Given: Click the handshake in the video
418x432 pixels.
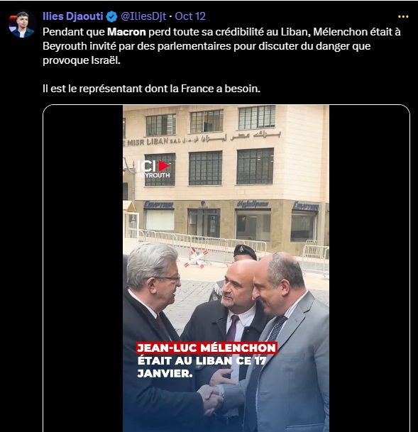Looking at the screenshot, I should 212,398.
